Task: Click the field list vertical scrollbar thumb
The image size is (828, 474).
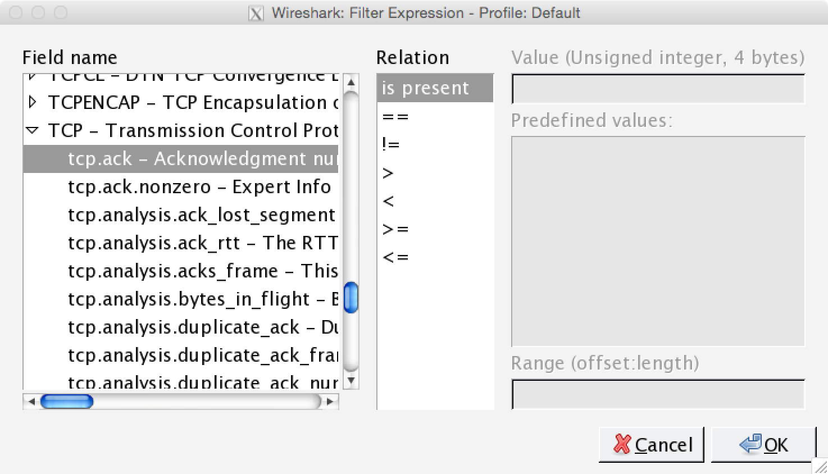Action: [351, 297]
